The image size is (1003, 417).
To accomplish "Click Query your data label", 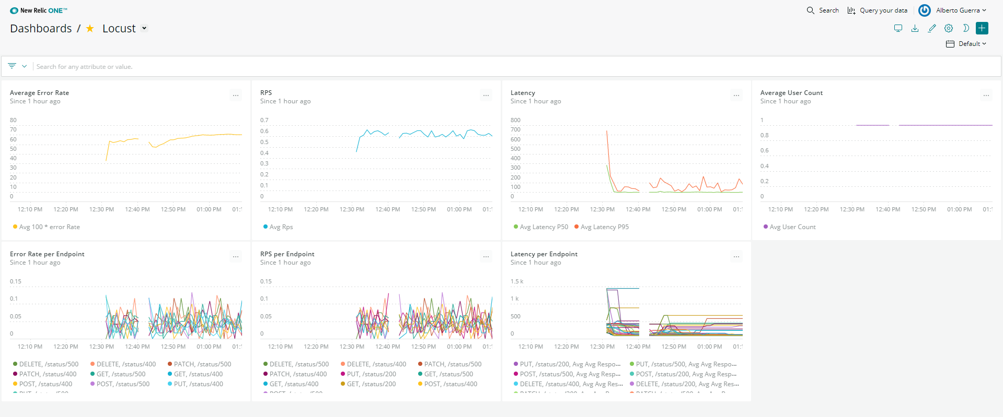I will point(883,10).
